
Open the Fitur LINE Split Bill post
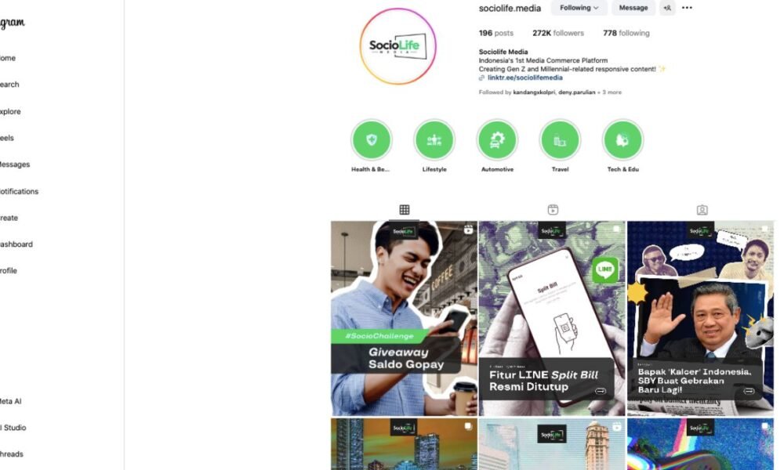coord(552,318)
